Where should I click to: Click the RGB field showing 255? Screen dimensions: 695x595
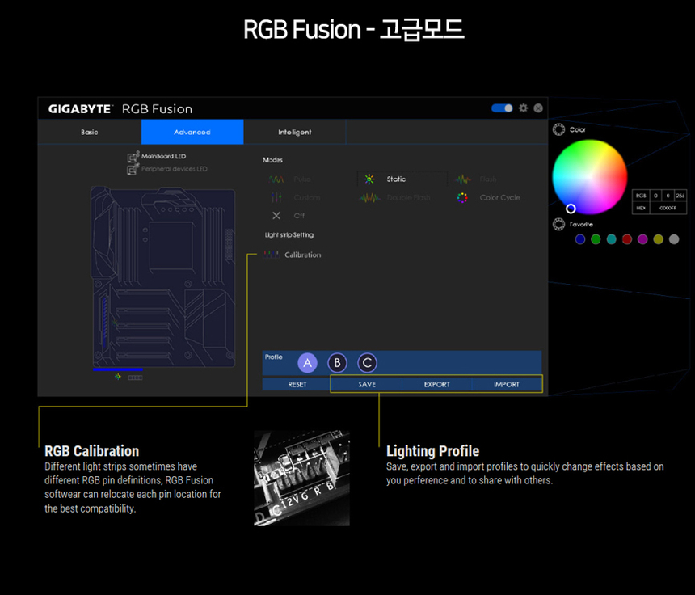(x=680, y=196)
